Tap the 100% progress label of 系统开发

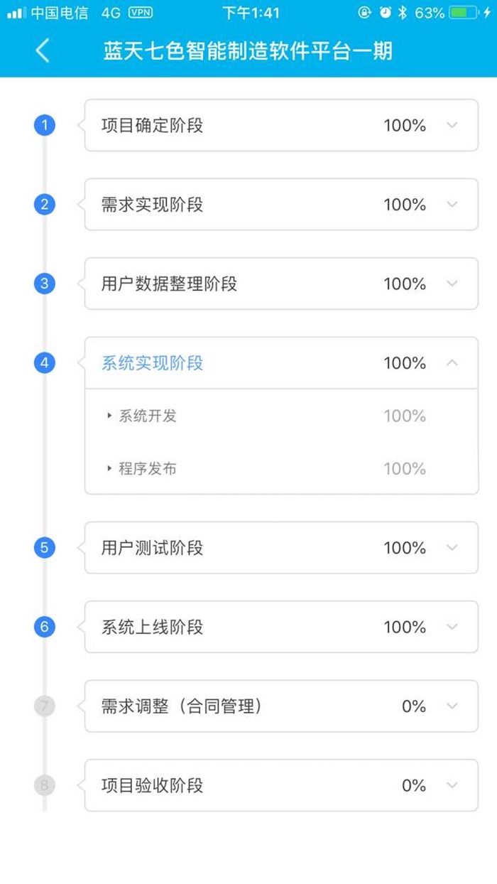[405, 415]
